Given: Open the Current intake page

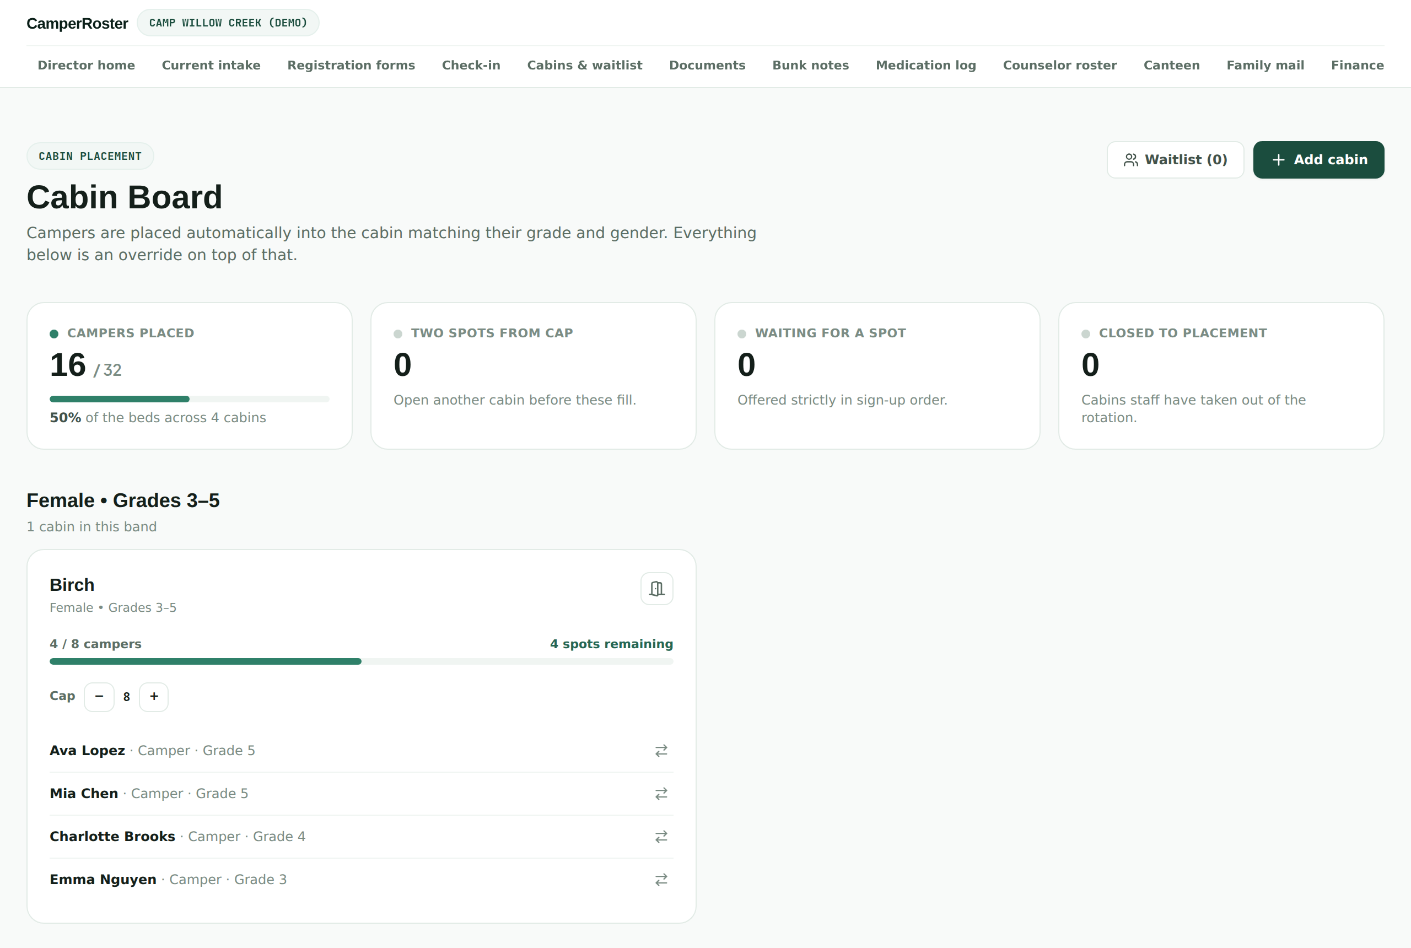Looking at the screenshot, I should pyautogui.click(x=211, y=65).
